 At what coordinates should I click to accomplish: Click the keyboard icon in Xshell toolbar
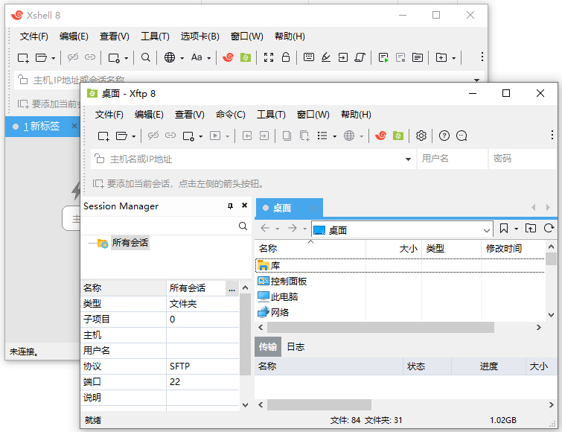click(x=309, y=57)
